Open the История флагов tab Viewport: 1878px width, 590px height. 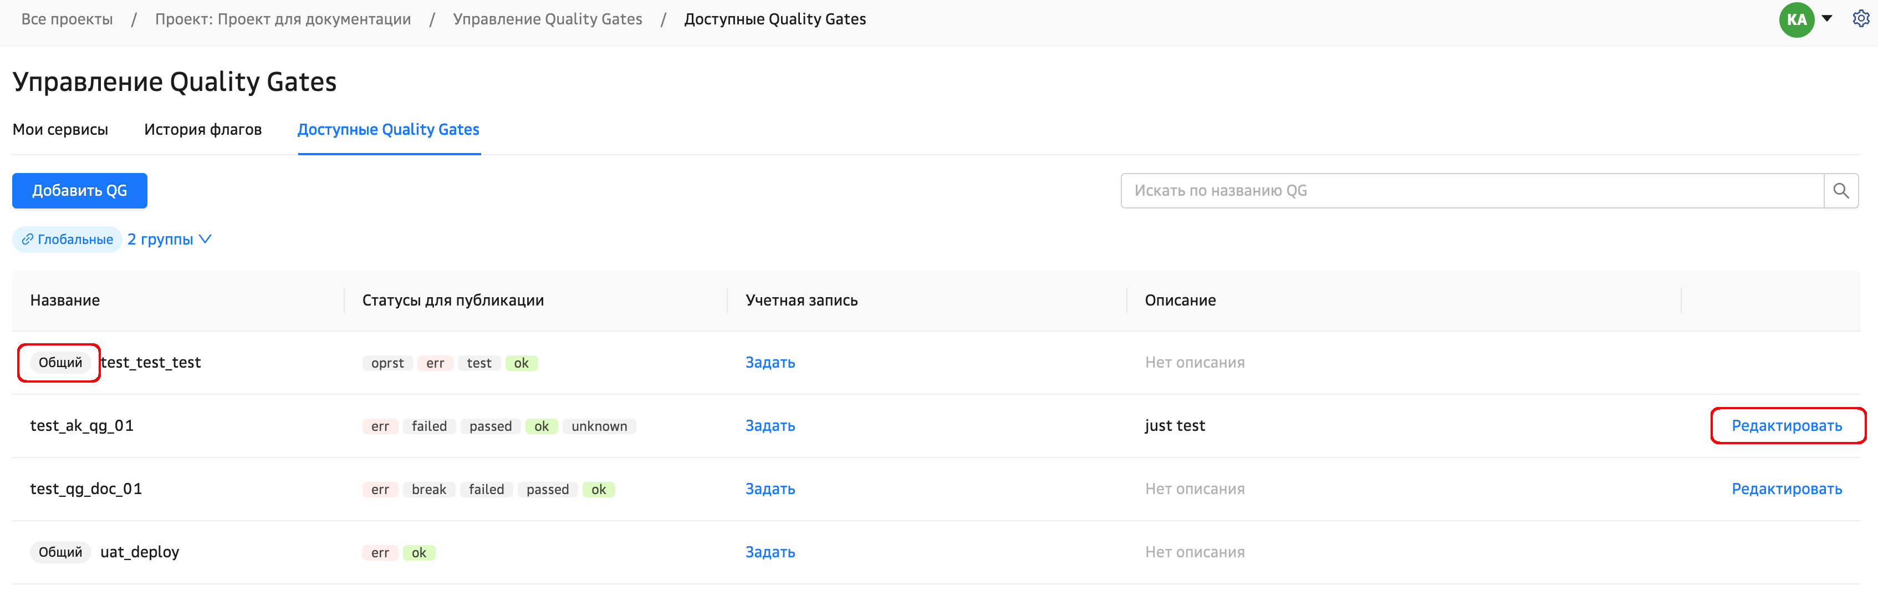(203, 129)
